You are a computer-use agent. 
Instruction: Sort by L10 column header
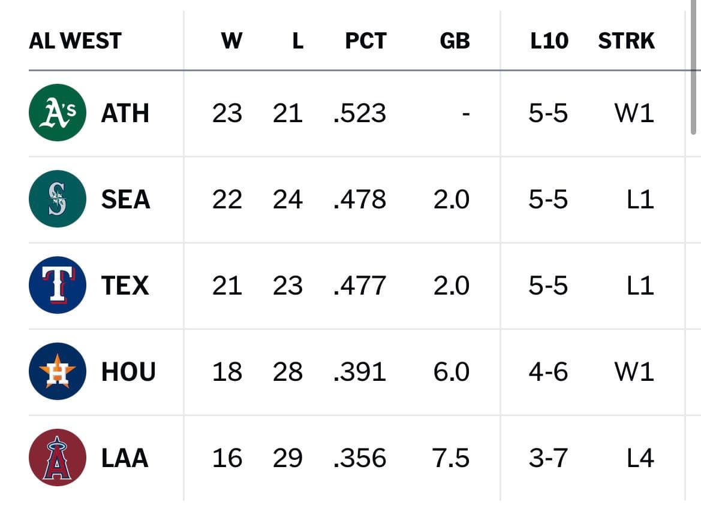[549, 41]
